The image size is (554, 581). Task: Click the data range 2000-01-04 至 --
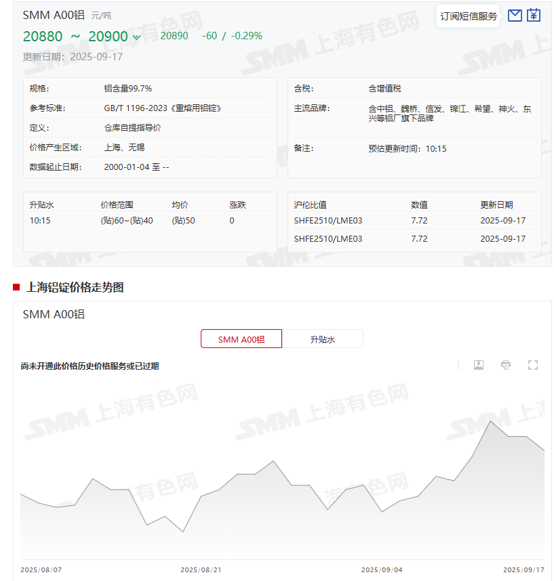[x=136, y=167]
